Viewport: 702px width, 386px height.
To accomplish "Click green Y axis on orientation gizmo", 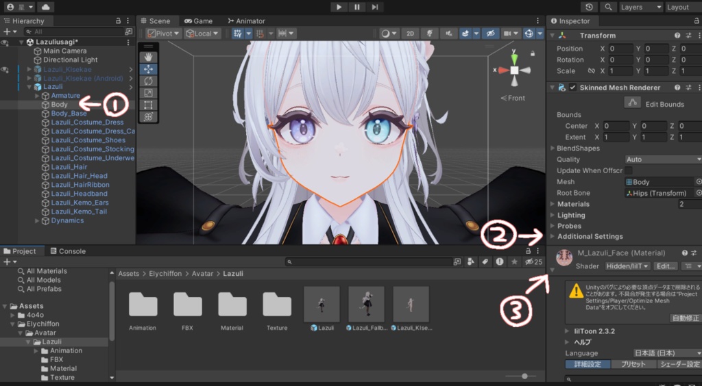I will [514, 59].
